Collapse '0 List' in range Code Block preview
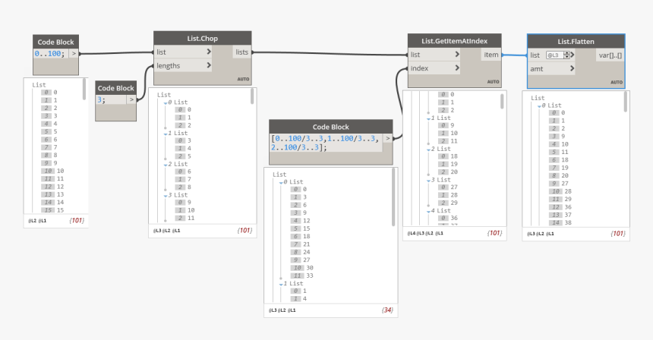 [281, 182]
